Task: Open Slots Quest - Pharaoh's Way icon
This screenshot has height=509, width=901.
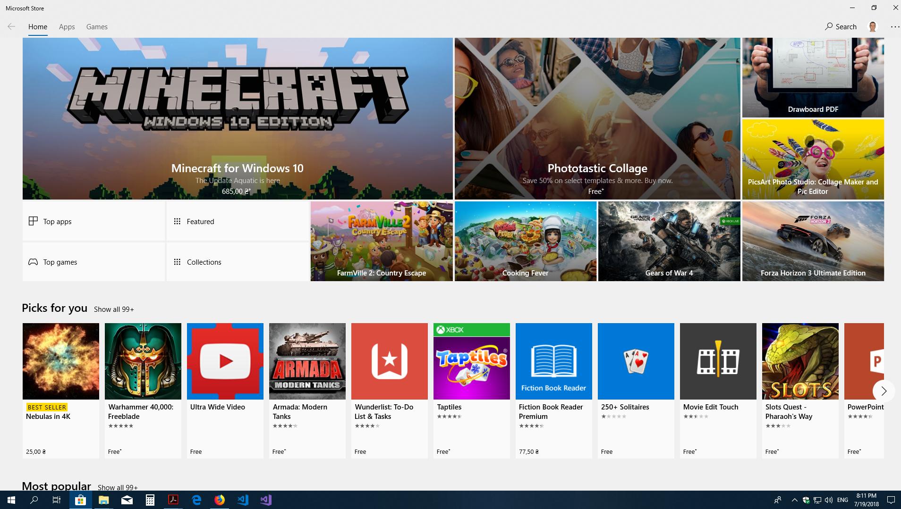Action: (800, 361)
